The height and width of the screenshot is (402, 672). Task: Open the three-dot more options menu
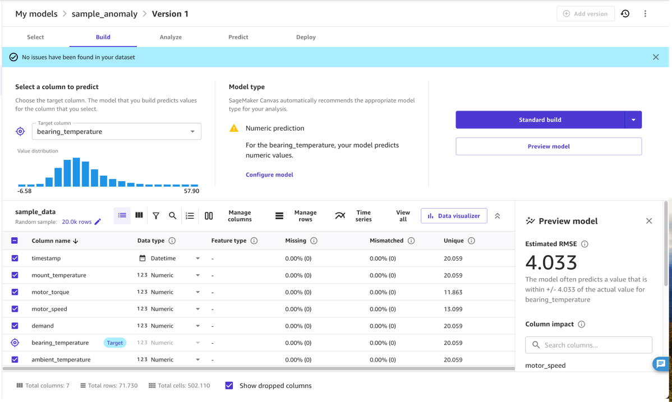645,13
